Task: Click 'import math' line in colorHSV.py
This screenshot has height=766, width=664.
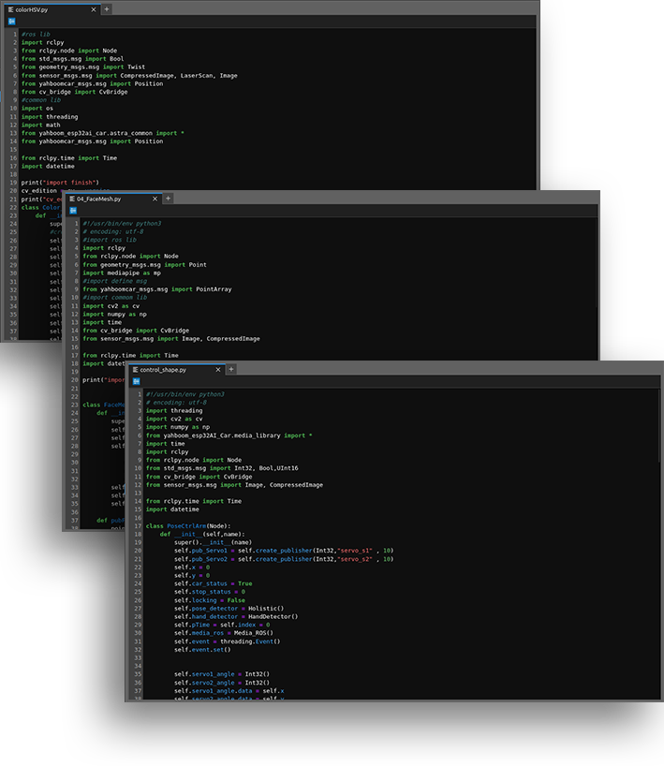Action: [x=40, y=125]
